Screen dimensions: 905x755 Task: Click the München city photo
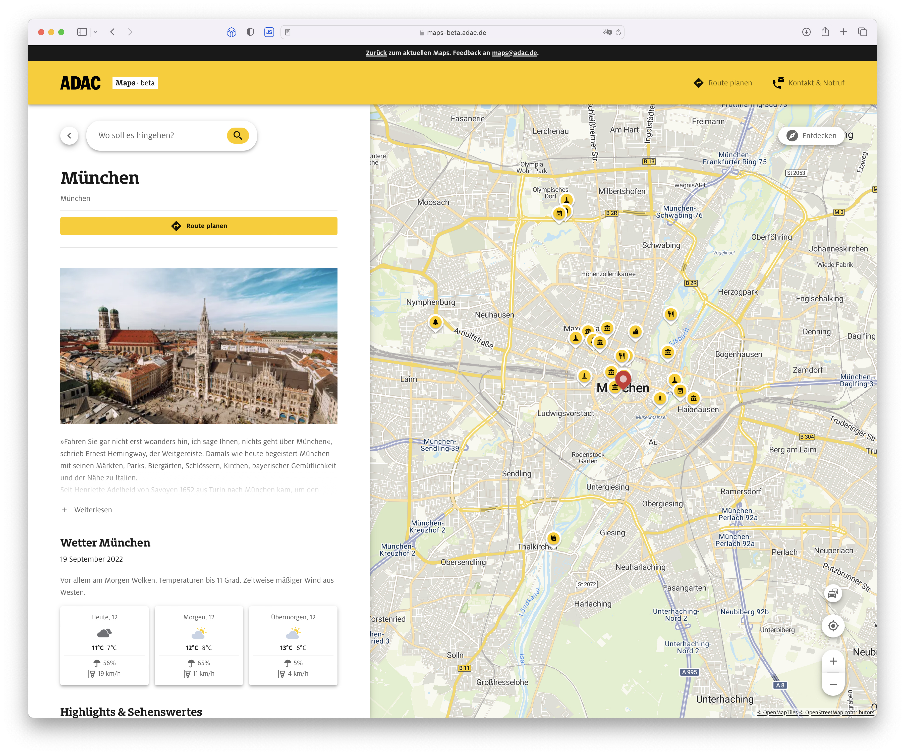(199, 346)
